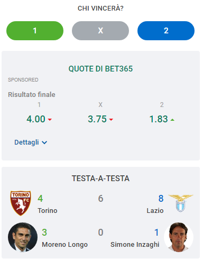This screenshot has height=259, width=203.
Task: Click the Lazio team name
Action: [155, 211]
